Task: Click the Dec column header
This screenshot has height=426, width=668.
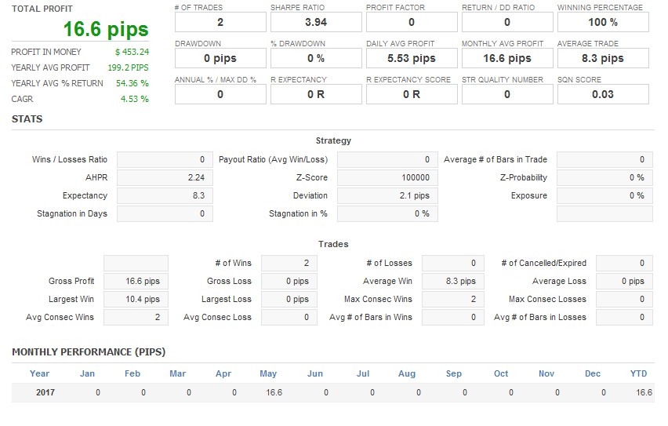Action: pyautogui.click(x=593, y=373)
